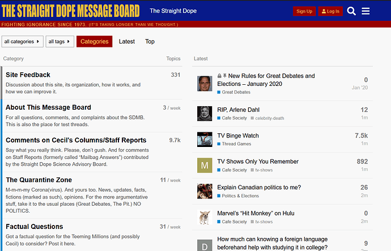Click the D avatar on foreign language topic
The height and width of the screenshot is (251, 391).
pos(205,245)
